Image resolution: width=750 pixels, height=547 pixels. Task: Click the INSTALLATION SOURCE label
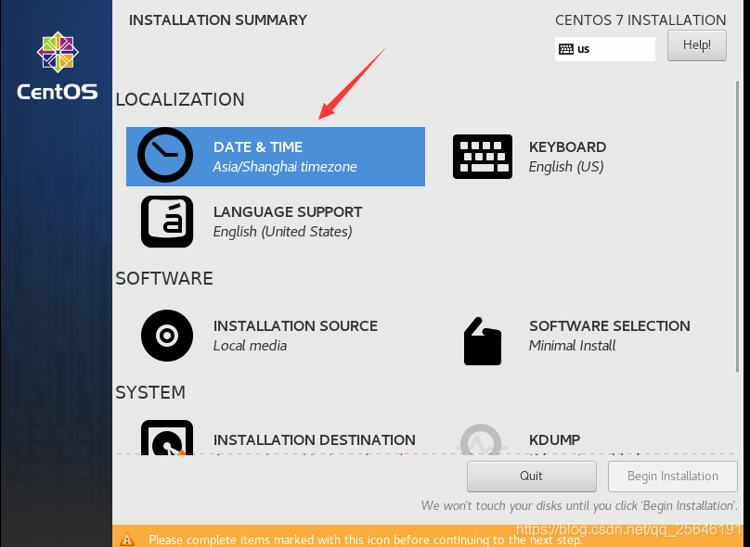click(295, 325)
